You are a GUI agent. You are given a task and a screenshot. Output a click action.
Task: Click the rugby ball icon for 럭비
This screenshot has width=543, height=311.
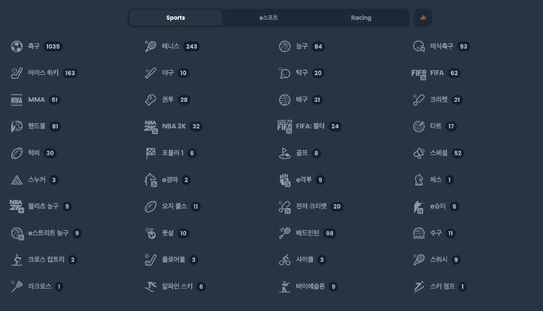point(16,153)
